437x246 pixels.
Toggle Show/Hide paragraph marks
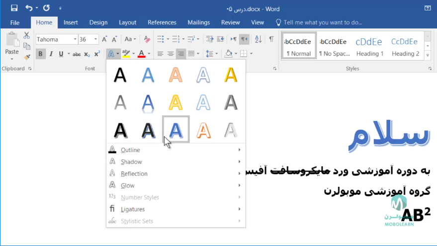coord(271,39)
